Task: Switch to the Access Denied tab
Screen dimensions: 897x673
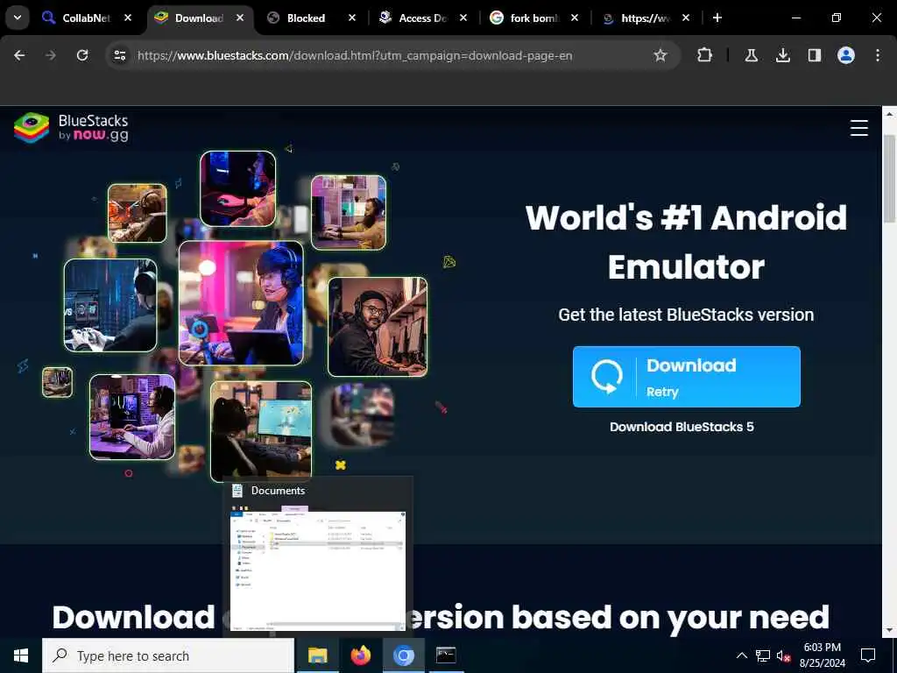Action: [420, 18]
